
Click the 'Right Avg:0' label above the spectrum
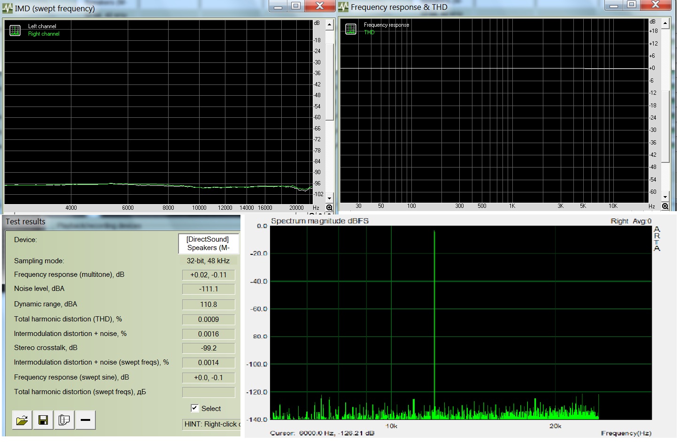pyautogui.click(x=631, y=221)
